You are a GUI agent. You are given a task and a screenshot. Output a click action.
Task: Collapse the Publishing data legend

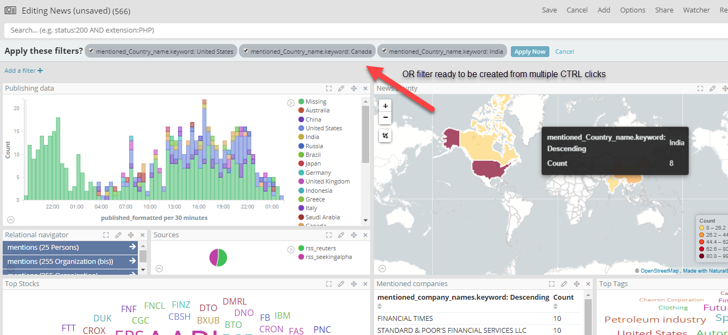(x=291, y=103)
